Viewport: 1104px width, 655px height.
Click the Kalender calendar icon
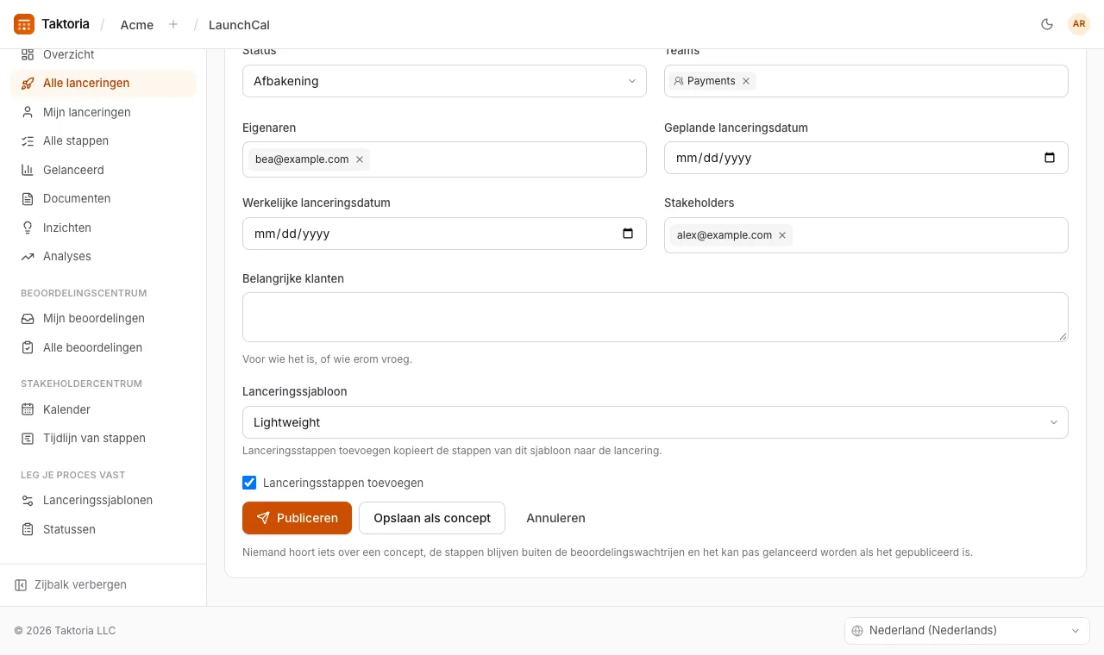tap(28, 409)
